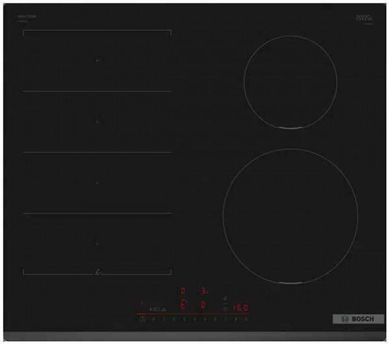The width and height of the screenshot is (389, 344).
Task: Select the second flex zone segment
Action: pyautogui.click(x=97, y=122)
